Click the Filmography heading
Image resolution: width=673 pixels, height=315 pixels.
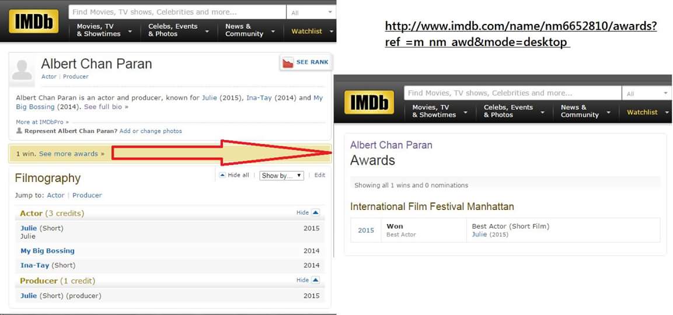tap(48, 178)
